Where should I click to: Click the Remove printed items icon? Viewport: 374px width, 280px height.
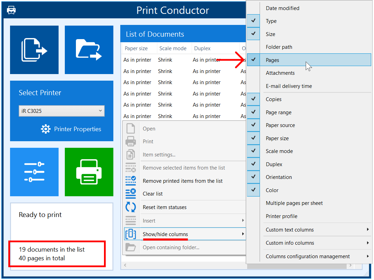[x=131, y=181]
